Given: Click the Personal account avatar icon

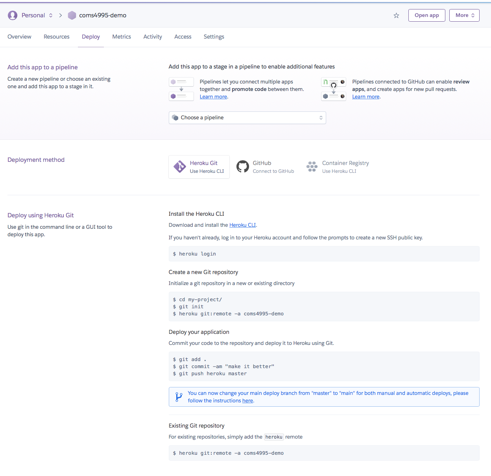Looking at the screenshot, I should click(13, 15).
